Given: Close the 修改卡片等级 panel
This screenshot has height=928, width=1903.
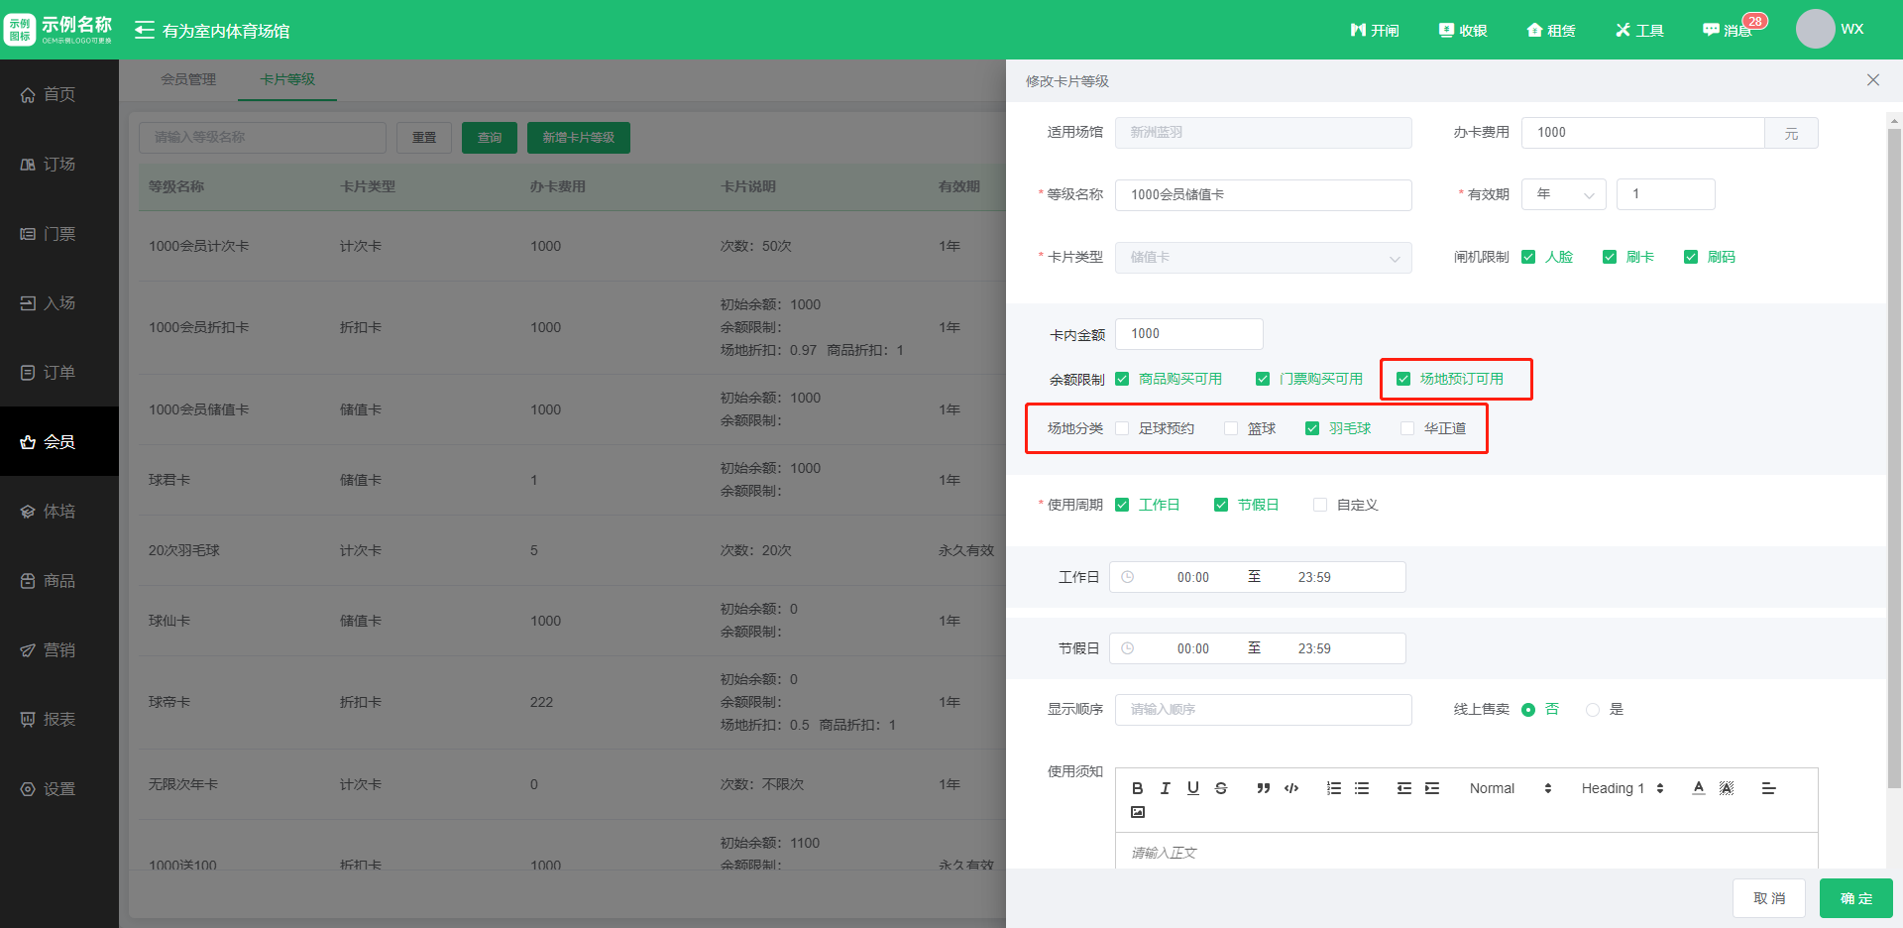Looking at the screenshot, I should (x=1873, y=80).
